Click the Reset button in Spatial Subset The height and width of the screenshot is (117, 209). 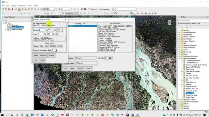(36, 55)
